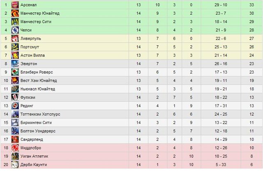Click the Fulham crest icon

coord(15,97)
